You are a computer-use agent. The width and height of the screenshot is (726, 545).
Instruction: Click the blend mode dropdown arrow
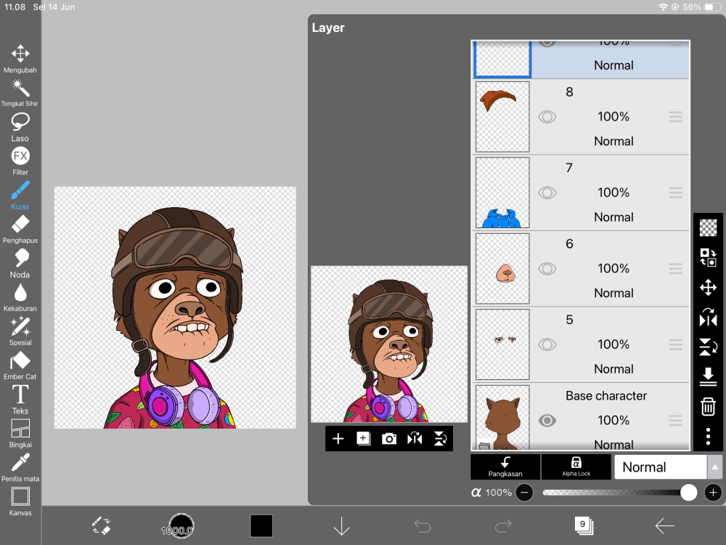click(714, 467)
